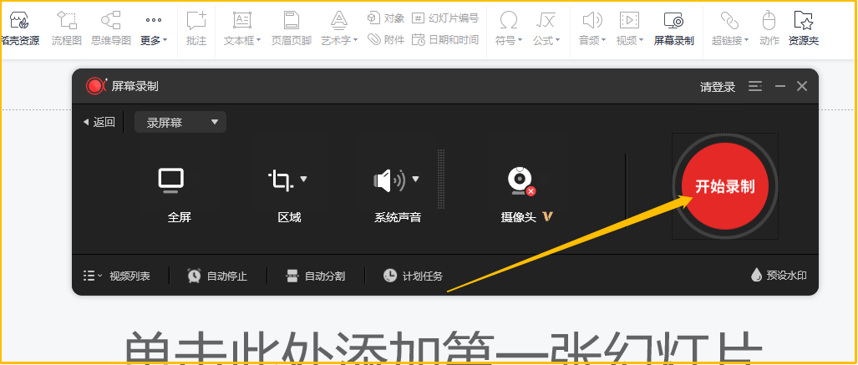Screen dimensions: 858x365
Task: Click 请登录 to log in
Action: pyautogui.click(x=718, y=87)
